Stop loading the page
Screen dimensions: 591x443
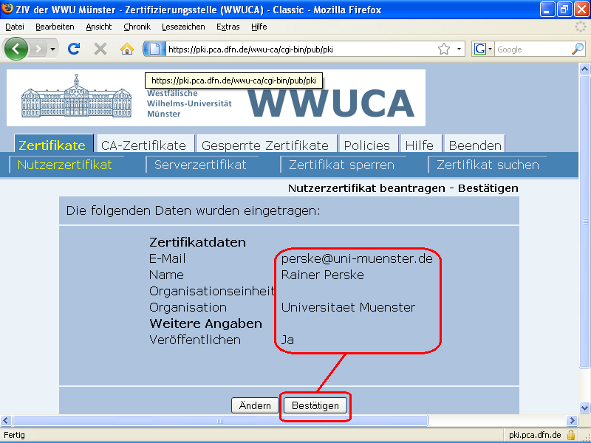click(99, 49)
